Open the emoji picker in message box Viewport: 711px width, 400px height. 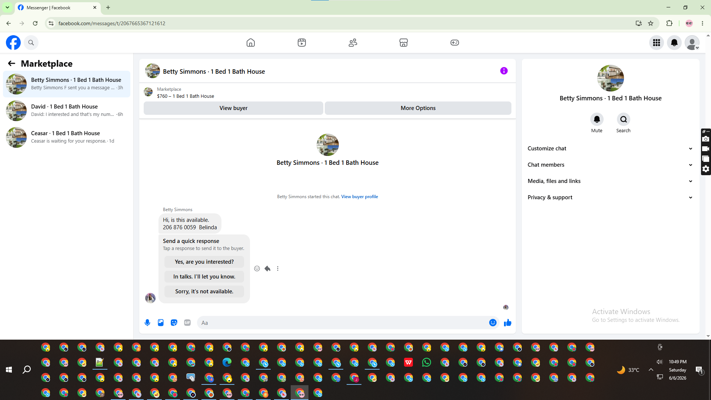tap(493, 323)
